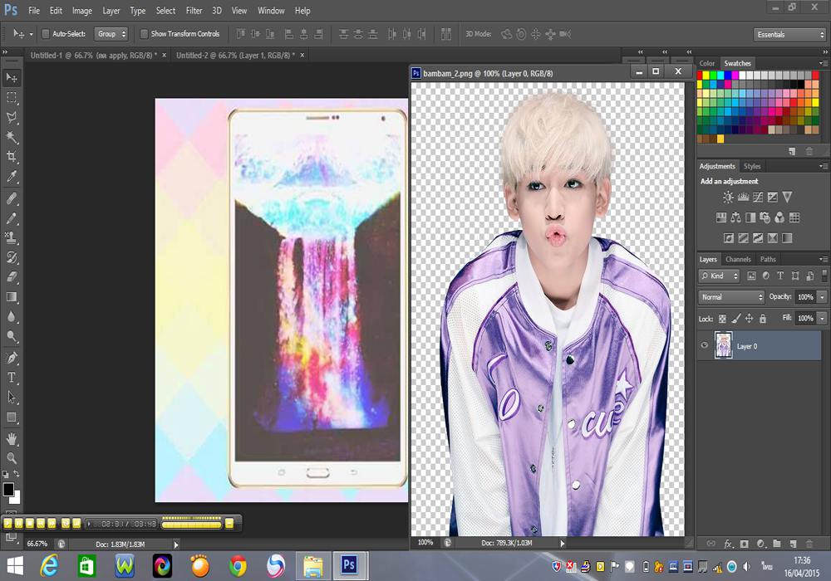This screenshot has height=581, width=831.
Task: Switch to the Channels tab
Action: 738,259
